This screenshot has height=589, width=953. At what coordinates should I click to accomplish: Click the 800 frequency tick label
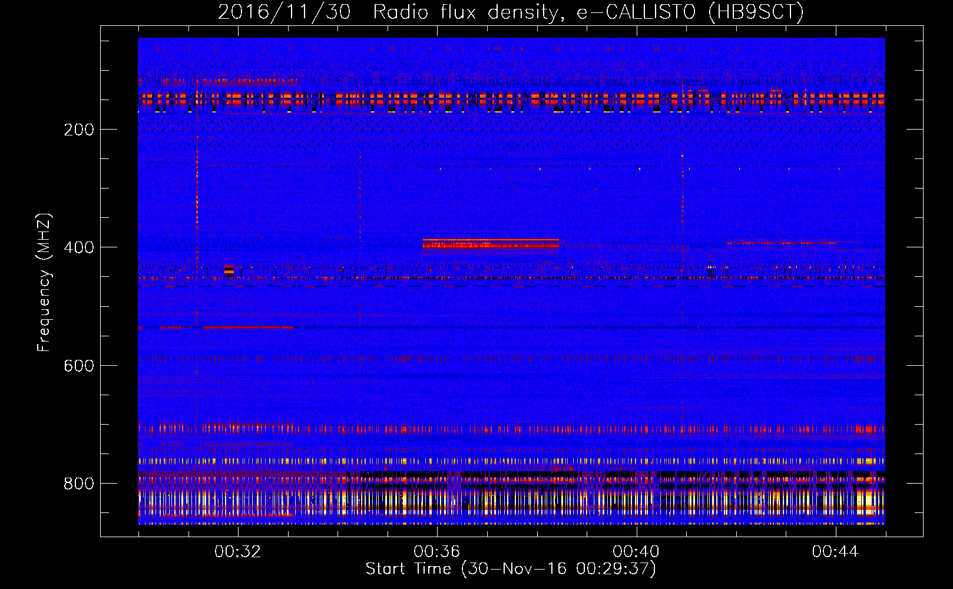[79, 484]
